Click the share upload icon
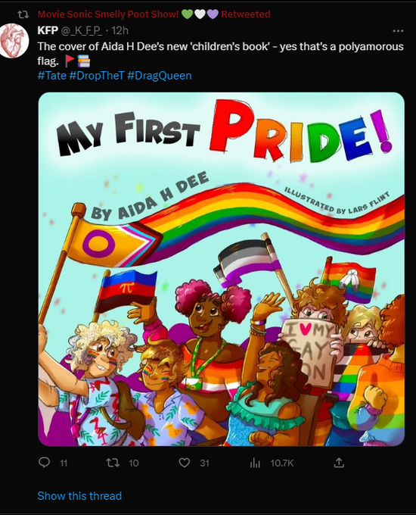The height and width of the screenshot is (515, 416). coord(339,463)
